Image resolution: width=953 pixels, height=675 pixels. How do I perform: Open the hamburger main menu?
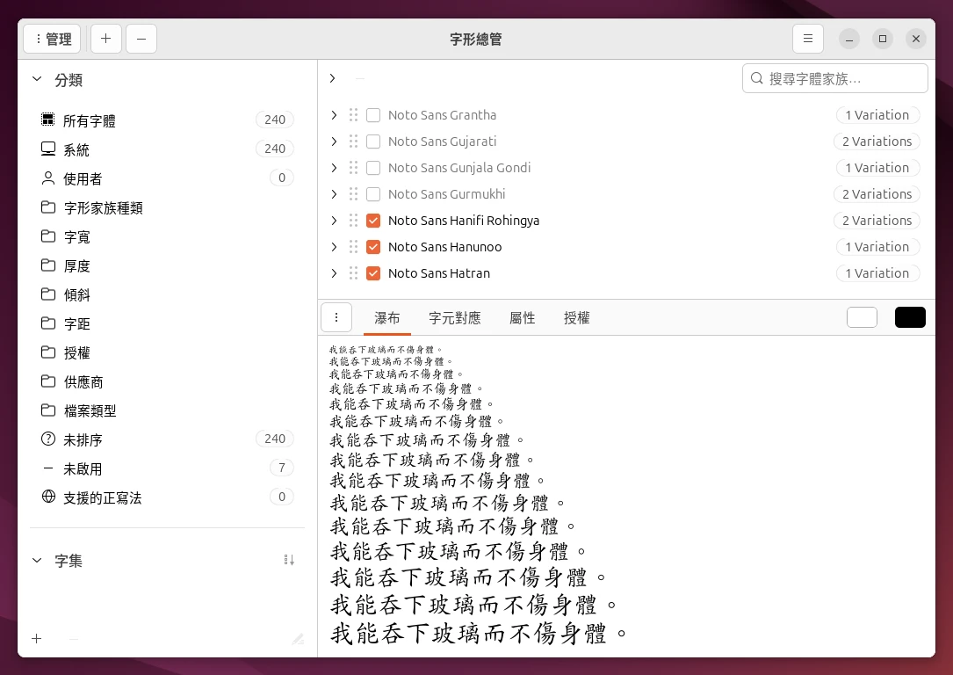coord(808,39)
